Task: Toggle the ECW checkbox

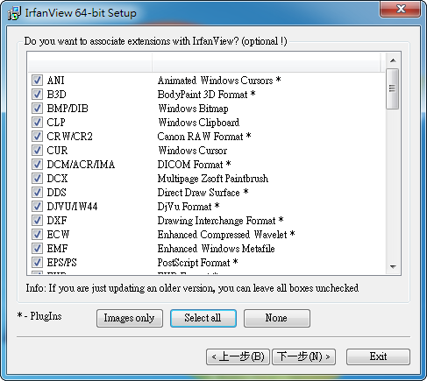Action: click(37, 235)
